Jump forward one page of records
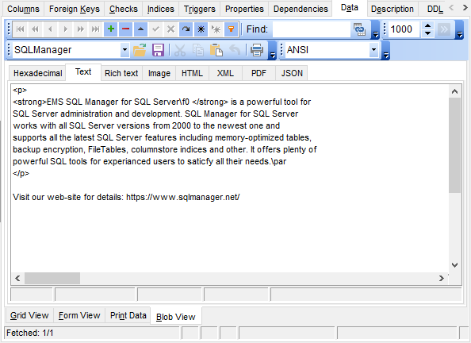Screen dimensions: 471x343 tap(81, 29)
